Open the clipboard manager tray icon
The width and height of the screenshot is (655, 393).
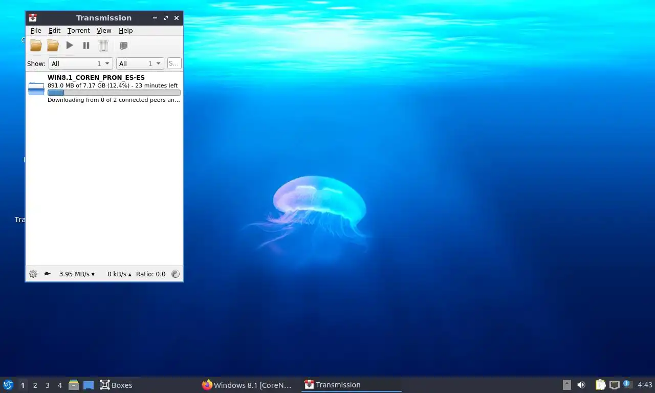point(601,385)
